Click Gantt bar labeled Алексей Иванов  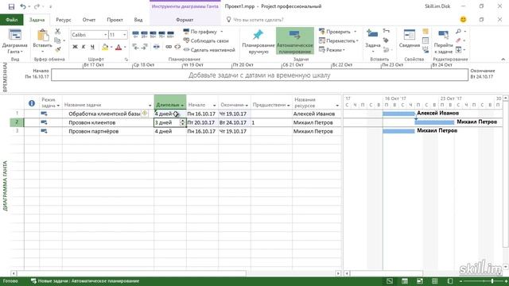(x=398, y=114)
